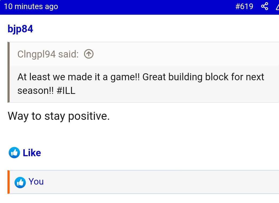The width and height of the screenshot is (279, 203).
Task: Open the post via the 10 minutes ago timestamp
Action: click(31, 6)
